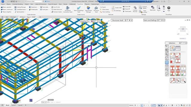
Task: Switch to Drawing1 document tab
Action: (x=13, y=17)
